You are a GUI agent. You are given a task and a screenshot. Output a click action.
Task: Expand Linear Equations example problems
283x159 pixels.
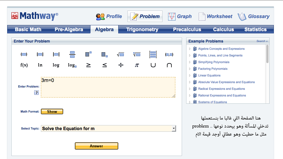[190, 75]
